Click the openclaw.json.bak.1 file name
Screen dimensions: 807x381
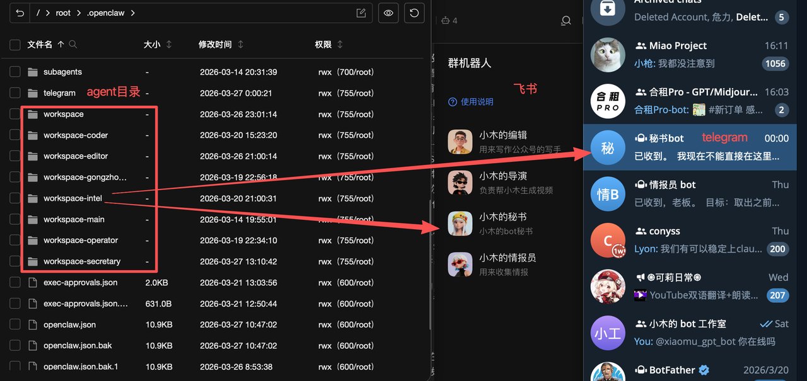81,367
